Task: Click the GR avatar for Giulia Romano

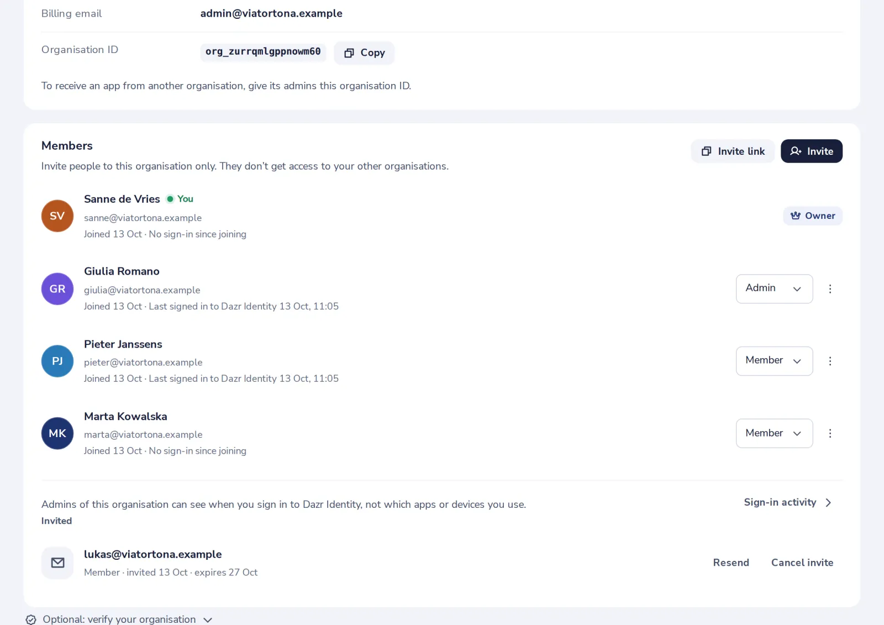Action: point(57,289)
